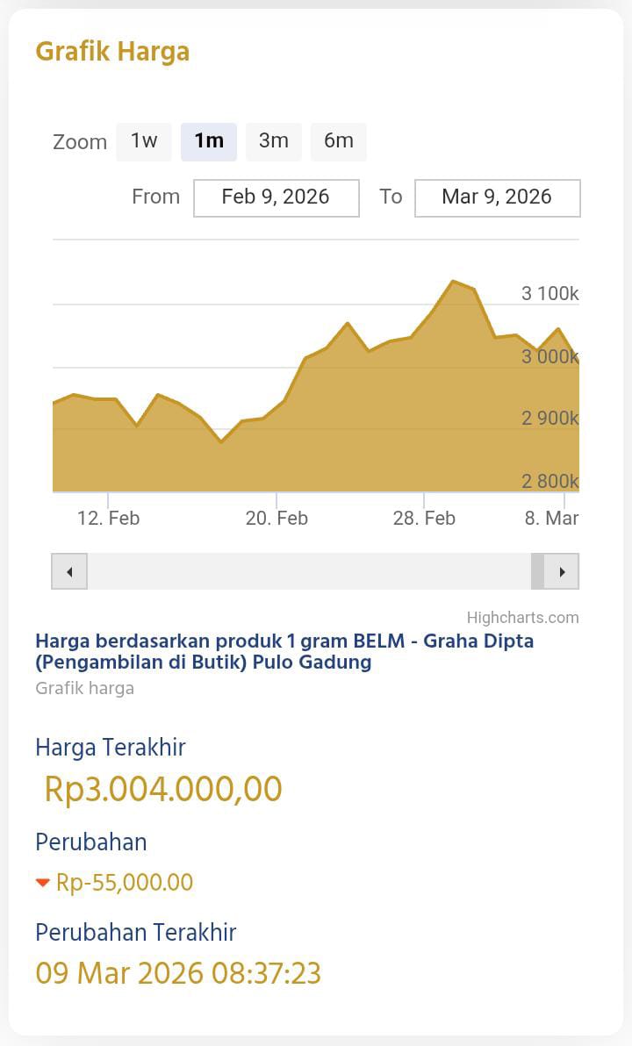Click the empty scrollbar track area
The image size is (632, 1046).
point(307,572)
